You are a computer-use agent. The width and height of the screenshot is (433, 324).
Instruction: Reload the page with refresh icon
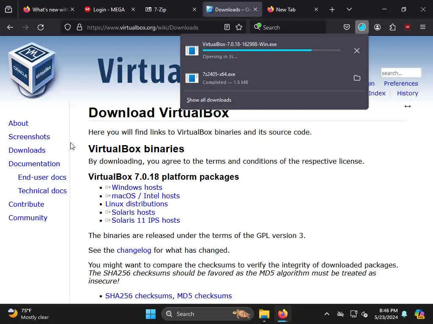tap(41, 27)
